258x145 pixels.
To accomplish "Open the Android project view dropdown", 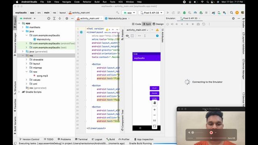I will 27,19.
